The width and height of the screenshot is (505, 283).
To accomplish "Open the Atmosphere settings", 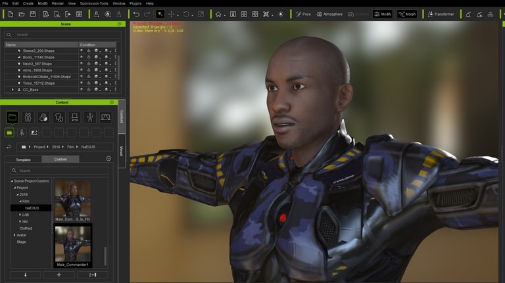I will coord(329,14).
